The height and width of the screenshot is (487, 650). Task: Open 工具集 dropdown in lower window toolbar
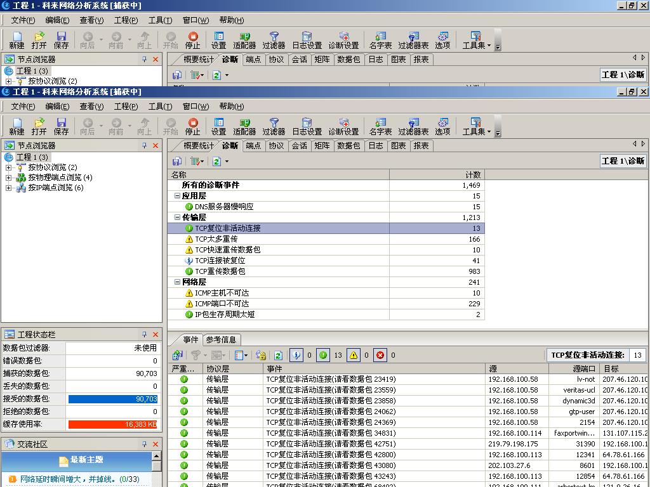pos(476,127)
